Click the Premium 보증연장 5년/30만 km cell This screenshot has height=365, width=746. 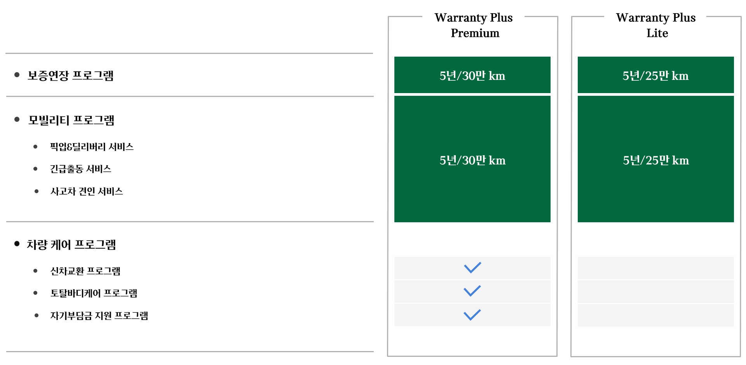[x=472, y=75]
